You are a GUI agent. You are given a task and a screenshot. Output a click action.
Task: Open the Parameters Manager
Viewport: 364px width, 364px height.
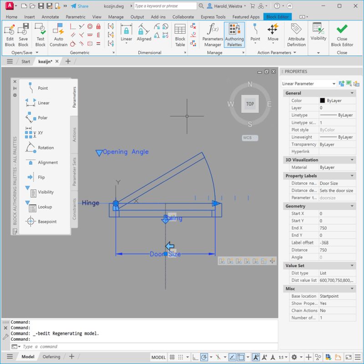(x=212, y=35)
